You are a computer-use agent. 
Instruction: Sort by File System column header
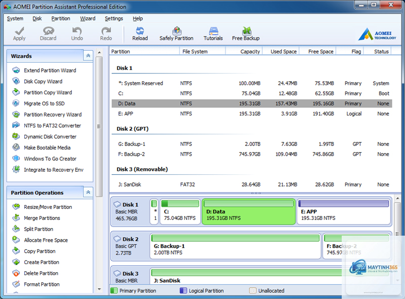(x=202, y=51)
